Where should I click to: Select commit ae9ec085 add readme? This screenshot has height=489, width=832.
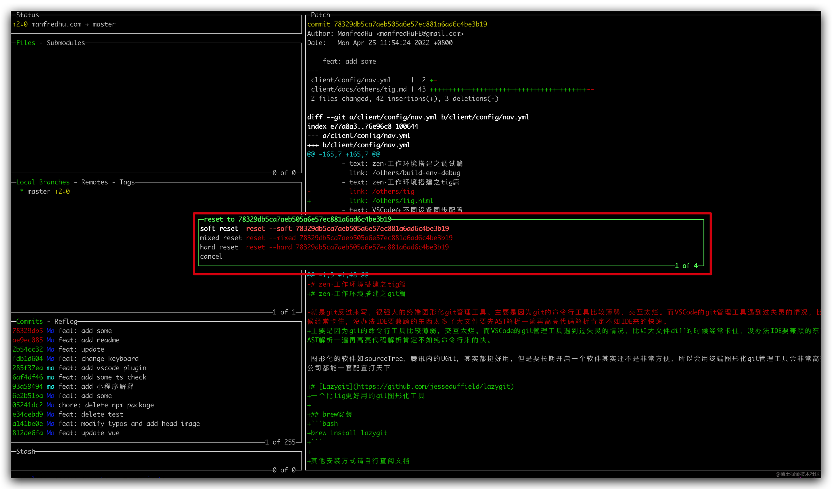pyautogui.click(x=66, y=340)
